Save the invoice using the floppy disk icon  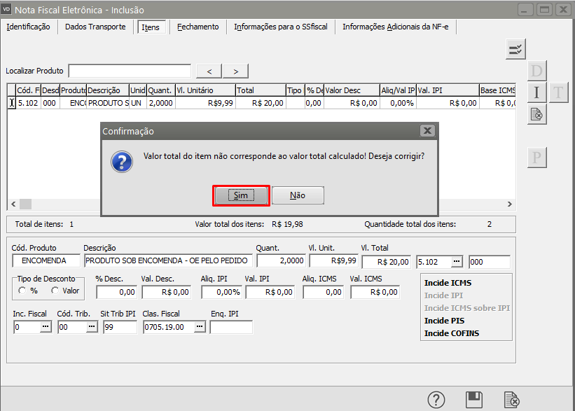point(474,400)
